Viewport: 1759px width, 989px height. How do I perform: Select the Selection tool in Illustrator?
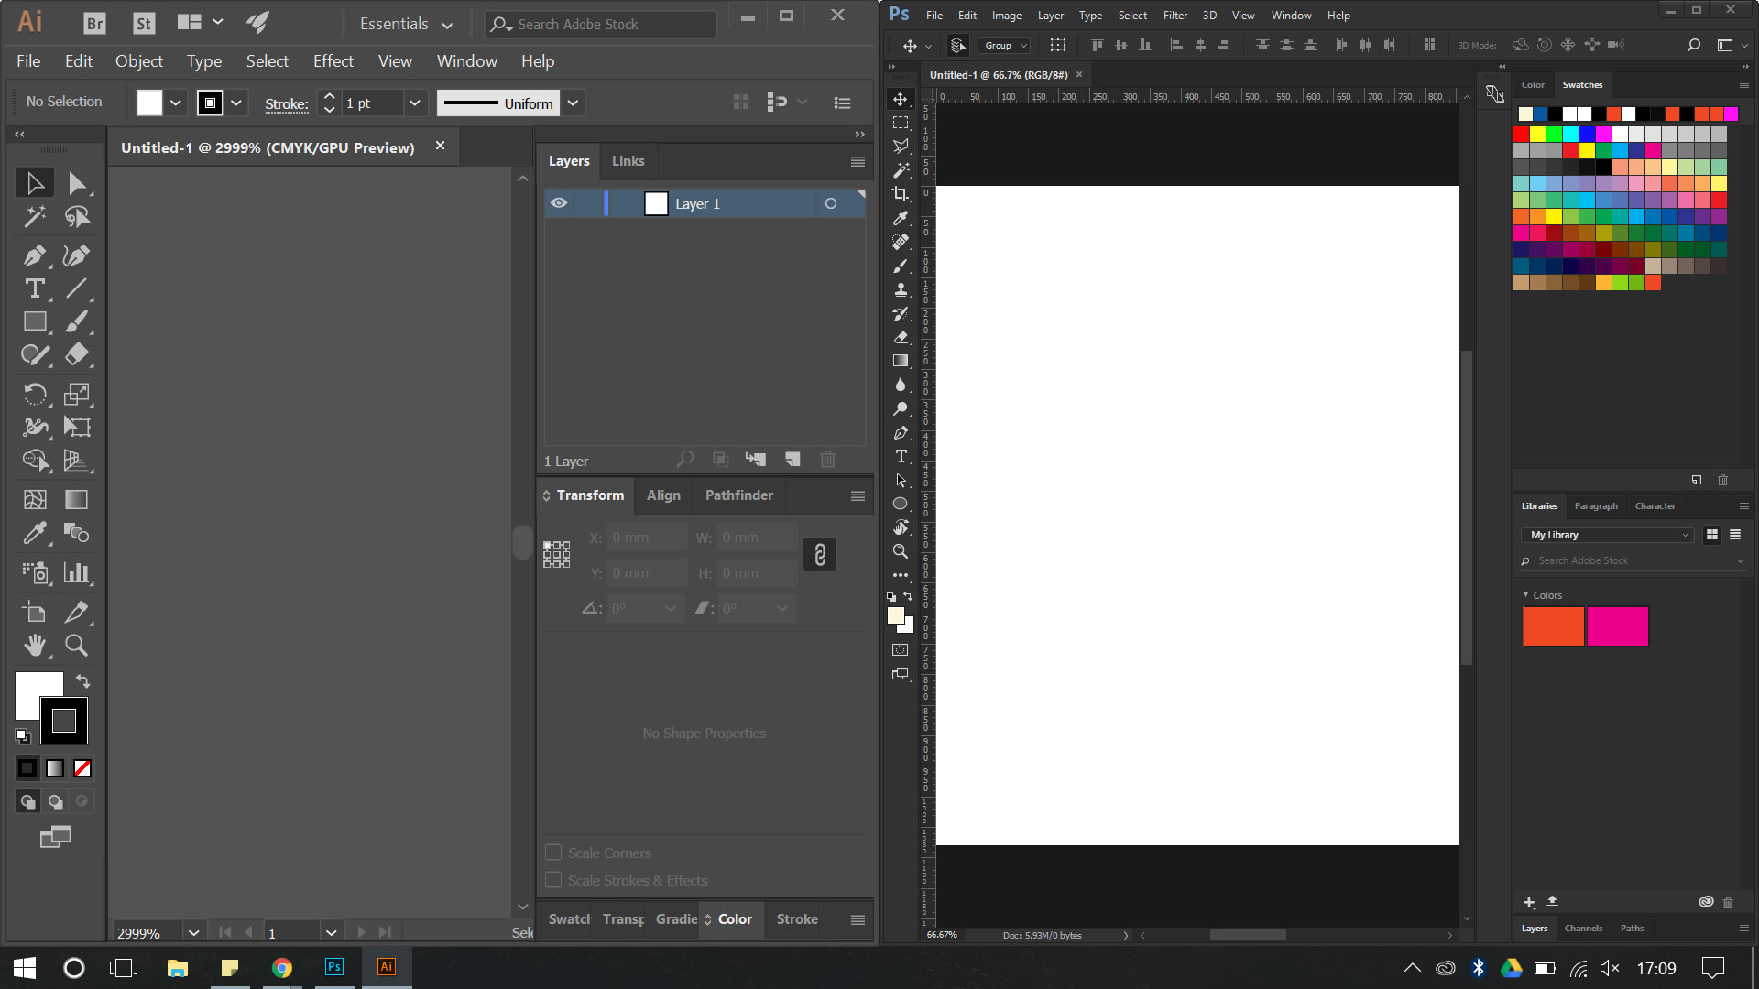click(x=35, y=183)
